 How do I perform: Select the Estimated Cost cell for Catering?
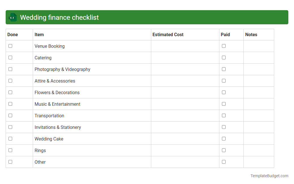pyautogui.click(x=185, y=58)
